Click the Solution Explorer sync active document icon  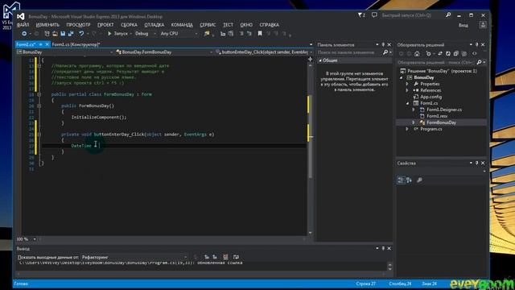pyautogui.click(x=440, y=54)
